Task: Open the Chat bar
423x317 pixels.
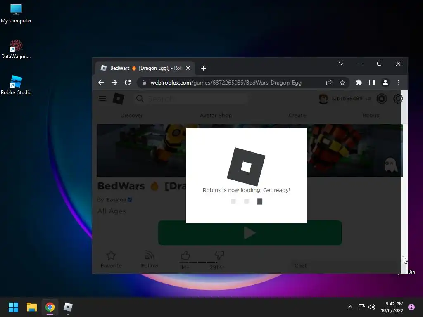Action: click(x=301, y=266)
